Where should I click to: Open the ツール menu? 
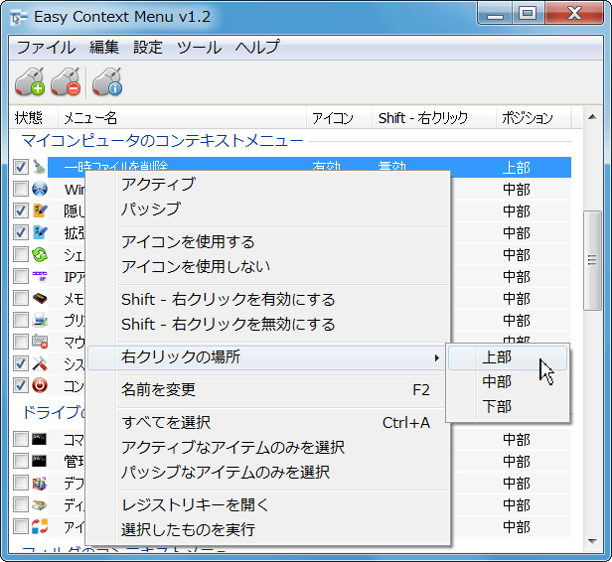[x=200, y=48]
